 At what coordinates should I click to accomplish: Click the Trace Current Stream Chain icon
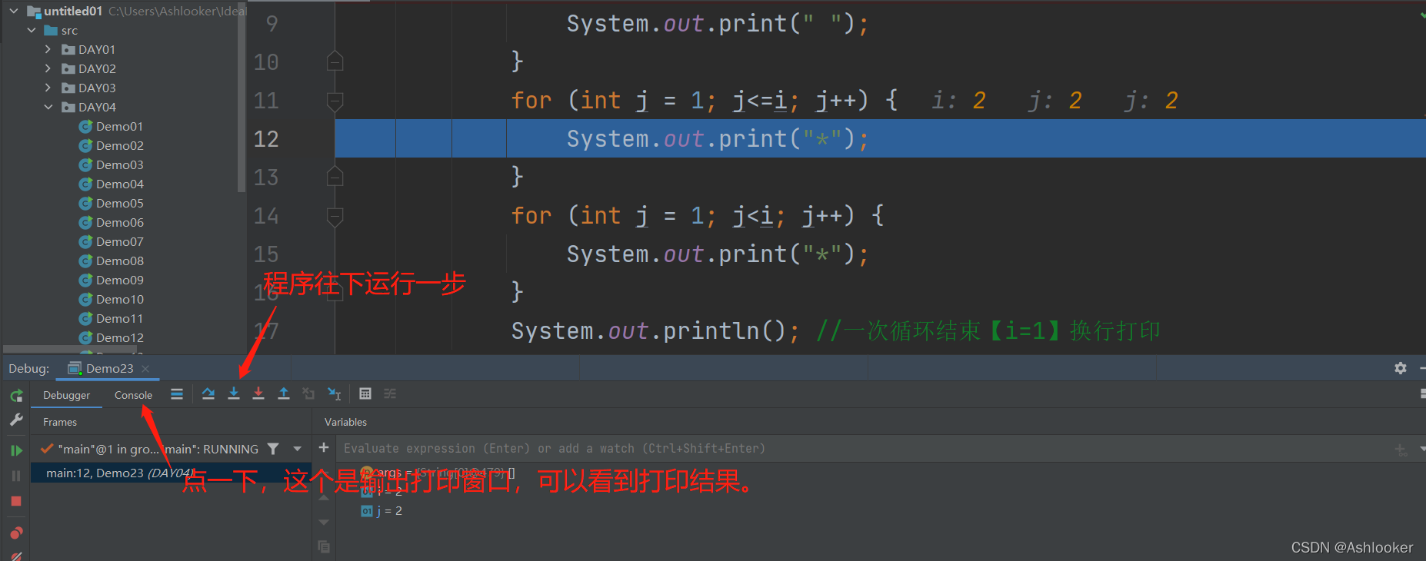390,394
